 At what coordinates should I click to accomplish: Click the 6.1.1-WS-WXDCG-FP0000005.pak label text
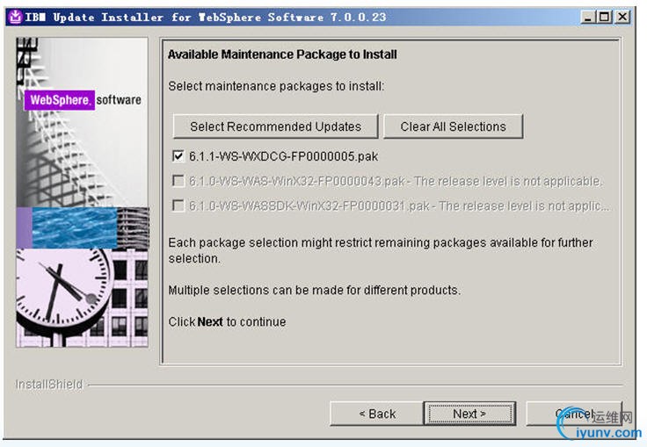[x=283, y=156]
